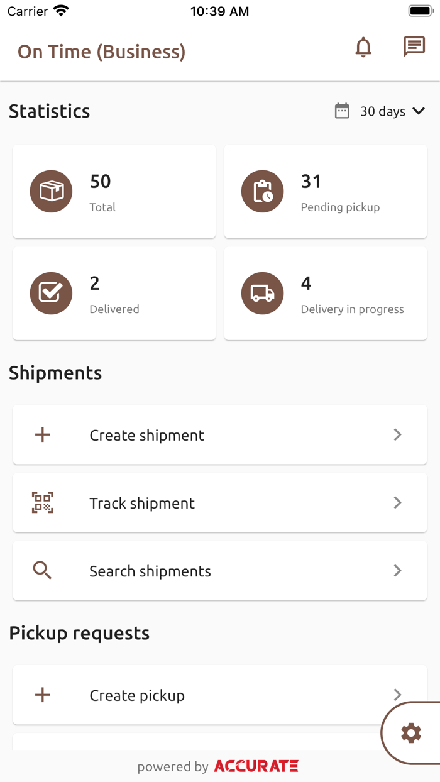Screen dimensions: 440x782
Task: Tap the Pending pickup clipboard icon
Action: tap(263, 191)
